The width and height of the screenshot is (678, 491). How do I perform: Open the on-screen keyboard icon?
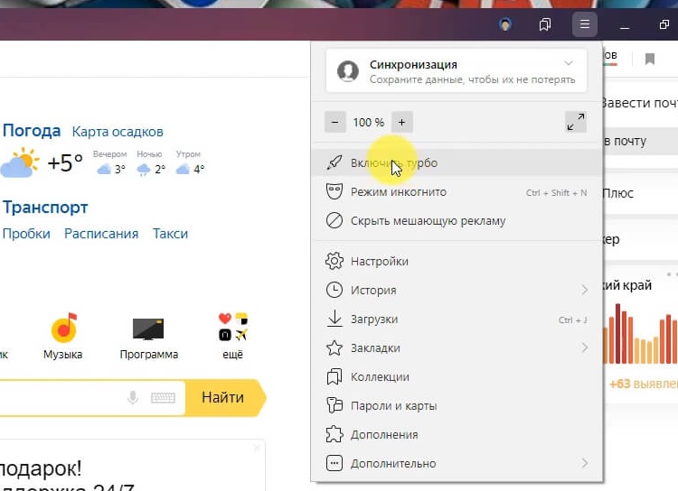coord(163,398)
